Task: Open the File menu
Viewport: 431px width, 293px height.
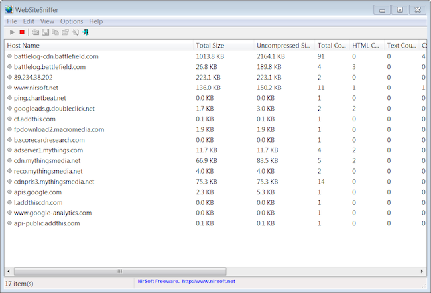Action: [x=12, y=21]
